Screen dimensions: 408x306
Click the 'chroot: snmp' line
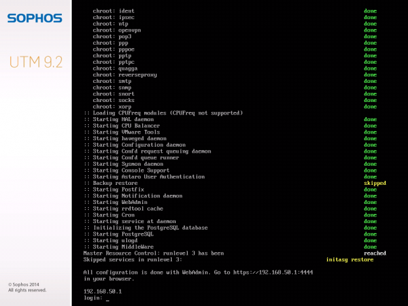[112, 88]
